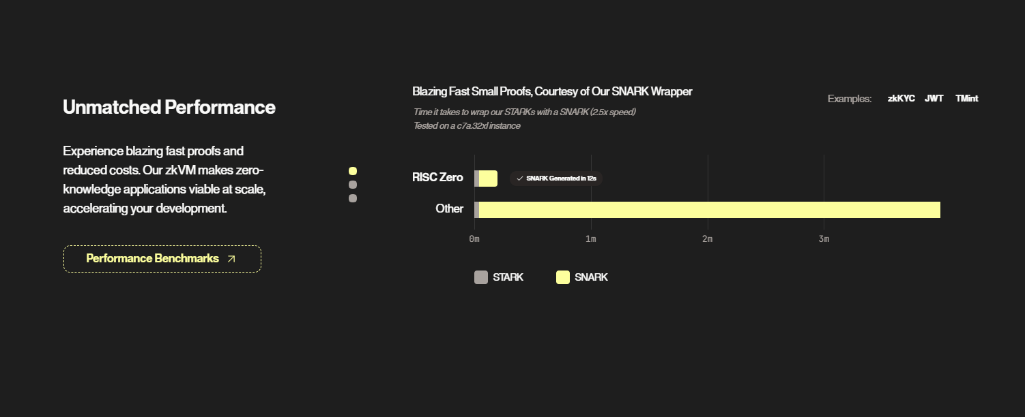Click the RISC Zero row label
The height and width of the screenshot is (417, 1025).
437,178
